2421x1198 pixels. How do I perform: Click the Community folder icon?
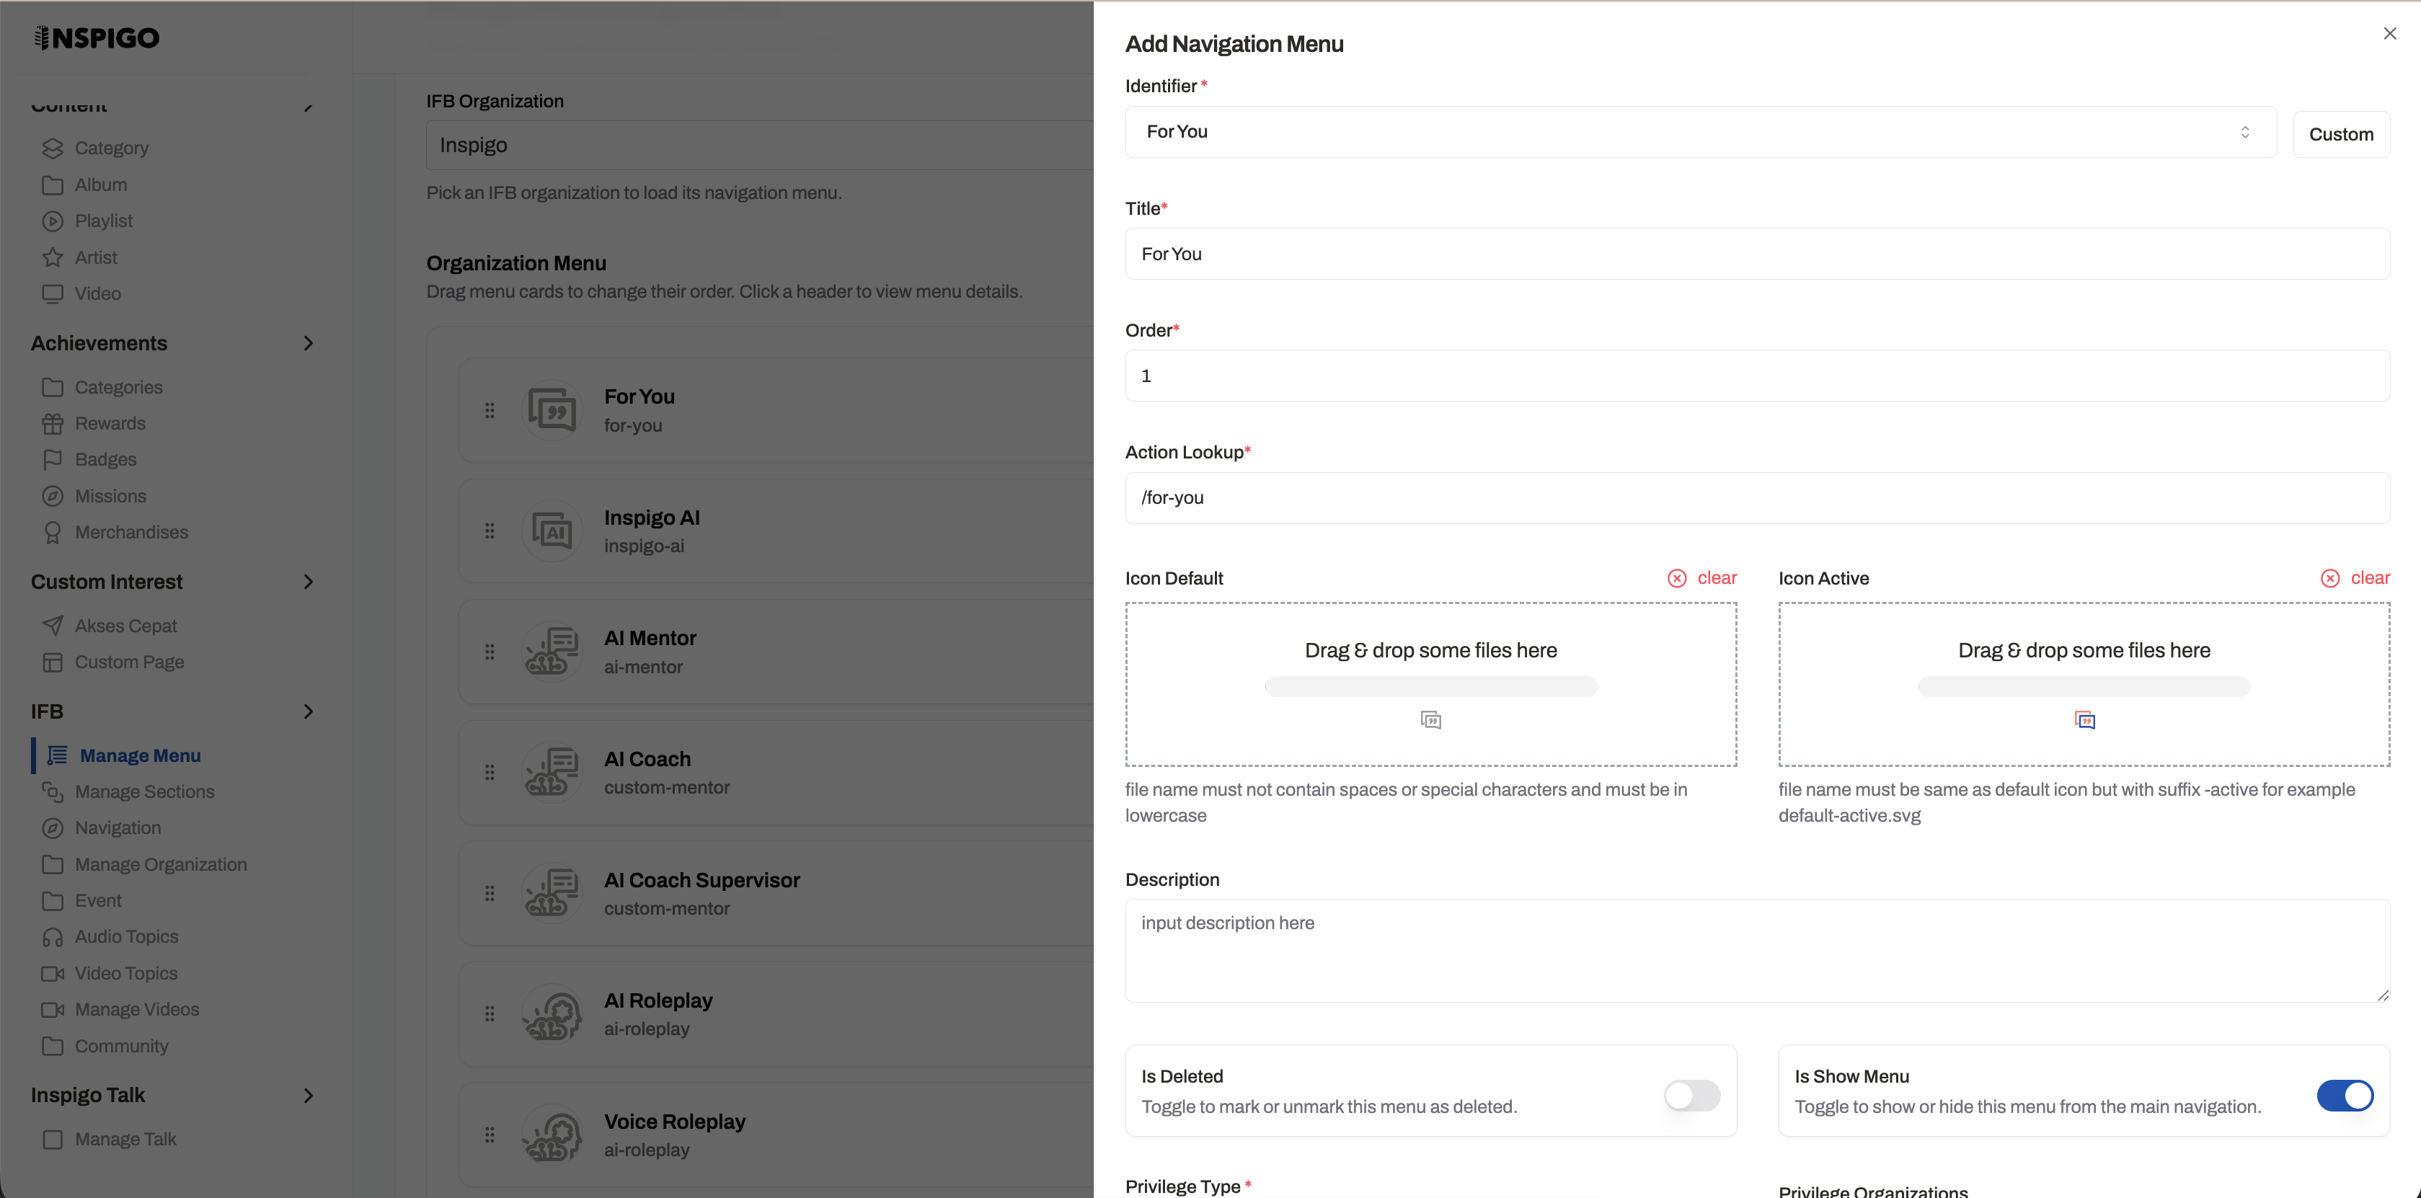53,1046
